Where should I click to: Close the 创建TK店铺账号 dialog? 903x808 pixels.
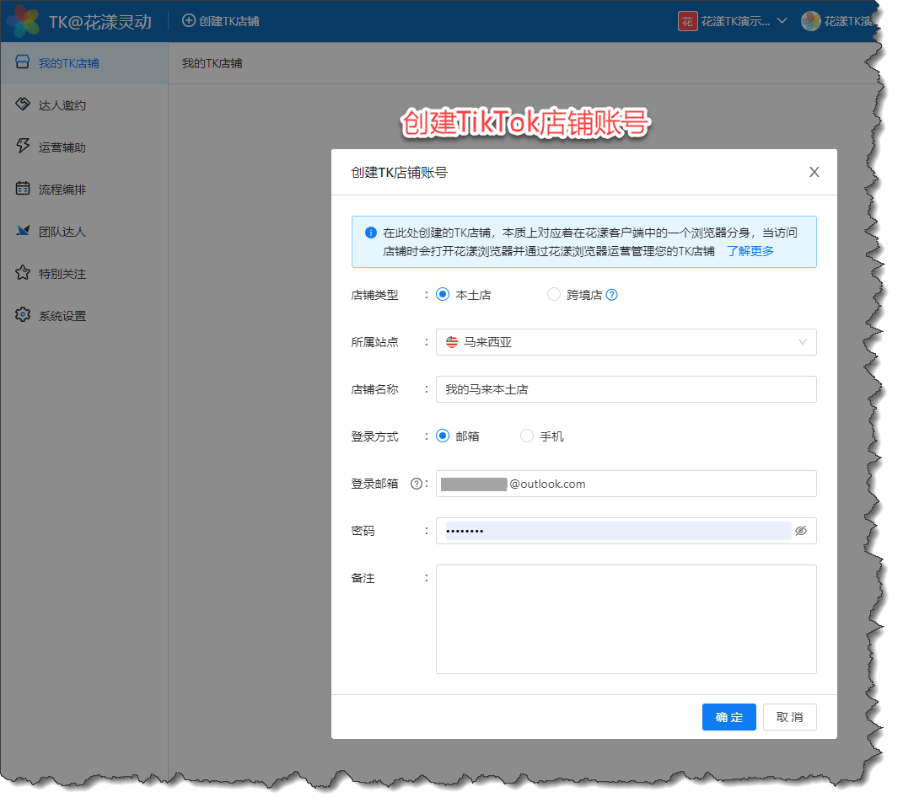(814, 172)
